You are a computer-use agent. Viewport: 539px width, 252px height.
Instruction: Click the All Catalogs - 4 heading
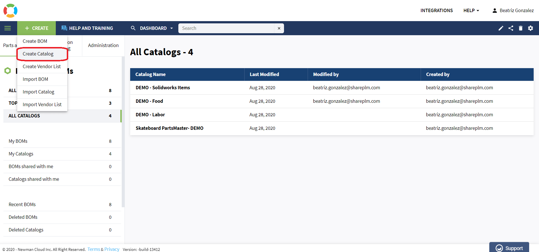point(161,52)
